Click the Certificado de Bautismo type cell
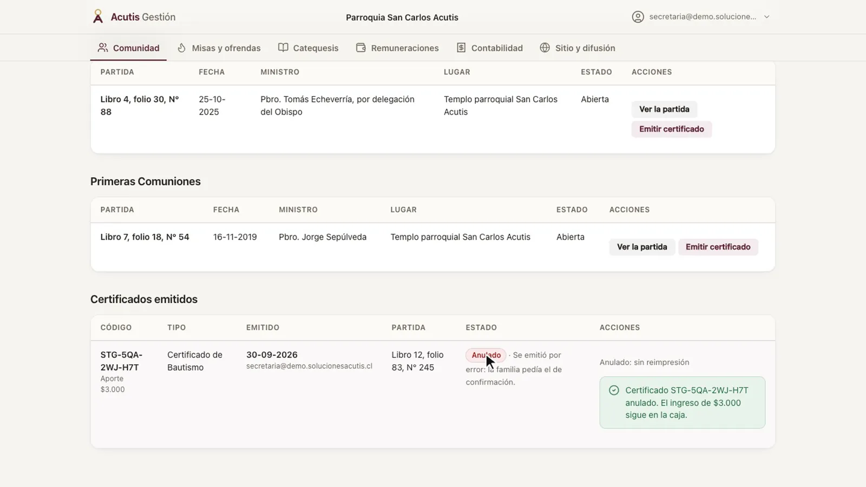Image resolution: width=866 pixels, height=487 pixels. 195,361
